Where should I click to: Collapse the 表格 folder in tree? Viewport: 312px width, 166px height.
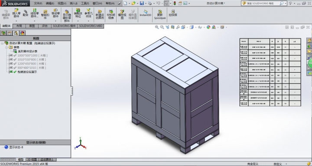6,47
